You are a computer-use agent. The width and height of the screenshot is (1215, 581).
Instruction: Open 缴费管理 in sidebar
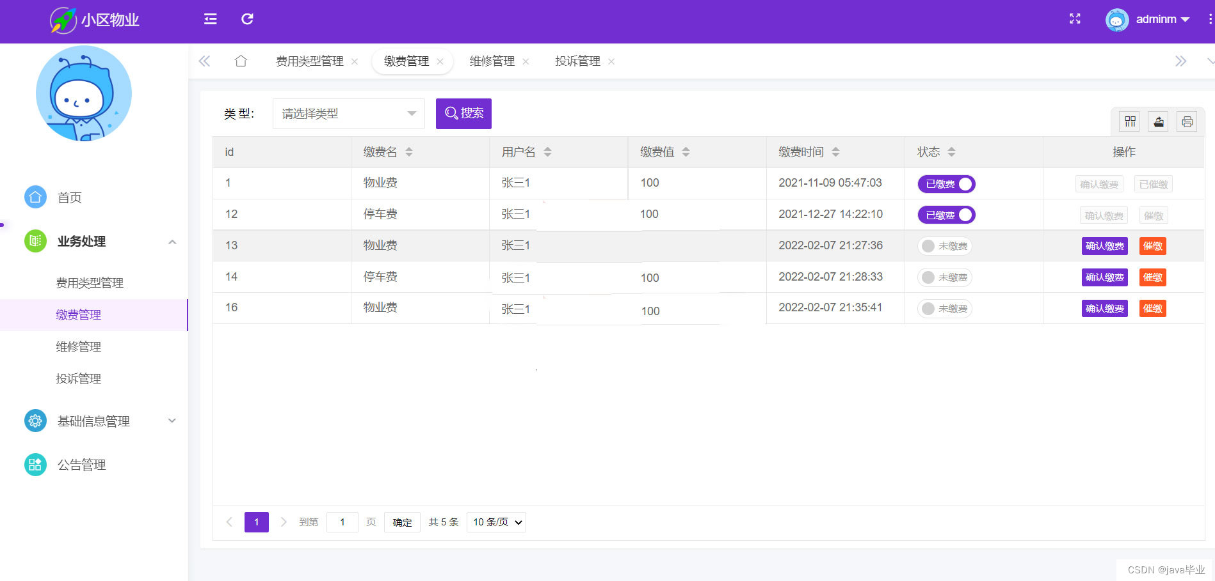(x=93, y=314)
